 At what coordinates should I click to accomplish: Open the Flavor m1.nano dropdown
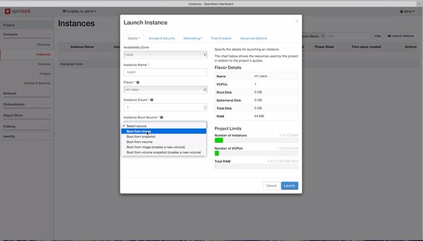(x=165, y=89)
